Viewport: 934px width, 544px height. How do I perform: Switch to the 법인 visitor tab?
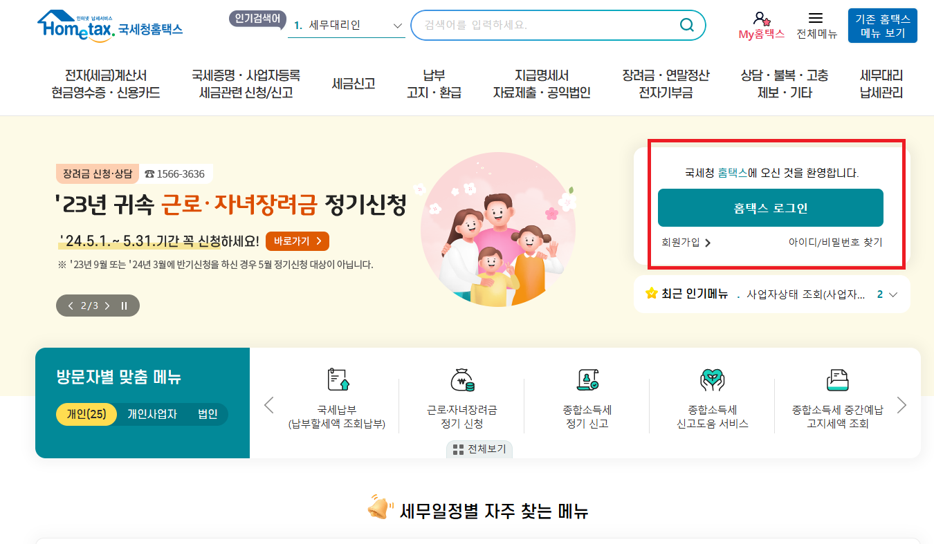coord(208,414)
